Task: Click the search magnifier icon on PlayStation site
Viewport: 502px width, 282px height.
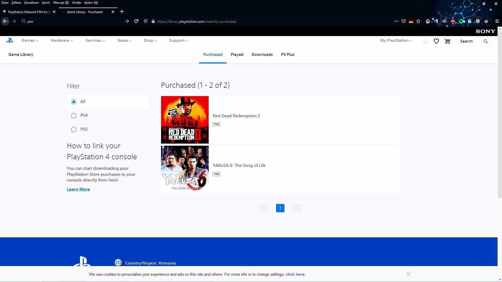Action: tap(486, 41)
